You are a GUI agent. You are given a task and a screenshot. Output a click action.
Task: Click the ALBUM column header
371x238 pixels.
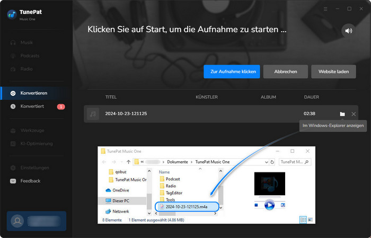click(x=268, y=97)
